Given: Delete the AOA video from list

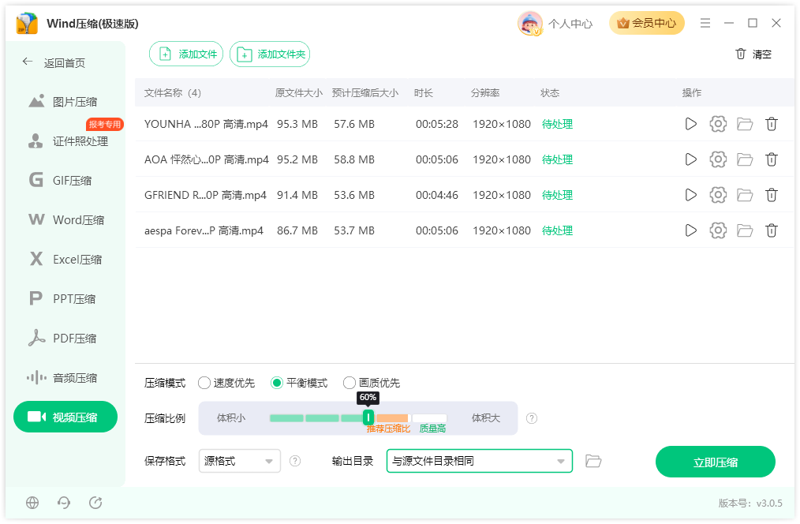Looking at the screenshot, I should click(x=772, y=159).
